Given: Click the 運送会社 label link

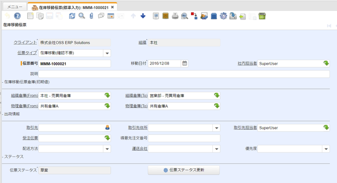Looking at the screenshot, I should [x=140, y=148].
